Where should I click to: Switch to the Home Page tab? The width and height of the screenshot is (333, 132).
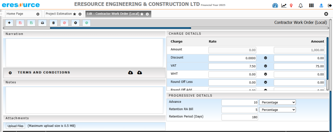[20, 14]
